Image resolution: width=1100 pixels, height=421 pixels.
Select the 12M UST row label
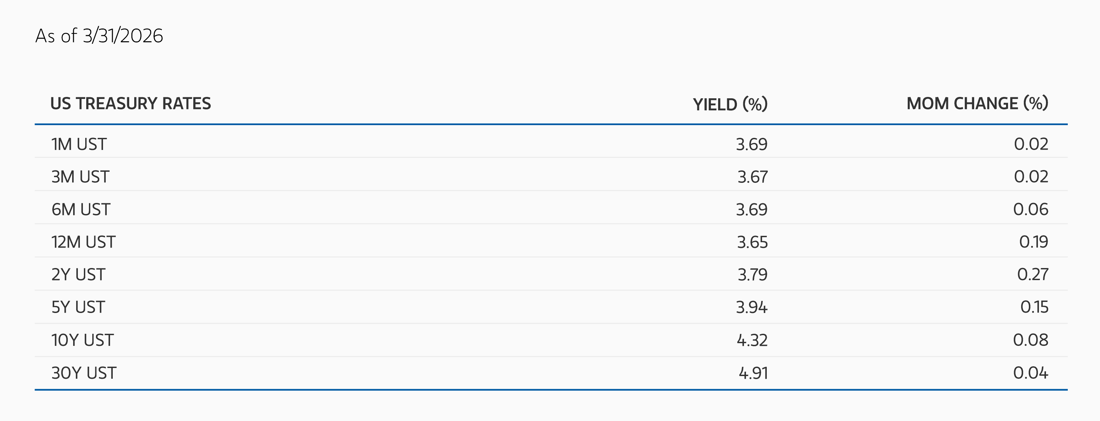click(83, 242)
